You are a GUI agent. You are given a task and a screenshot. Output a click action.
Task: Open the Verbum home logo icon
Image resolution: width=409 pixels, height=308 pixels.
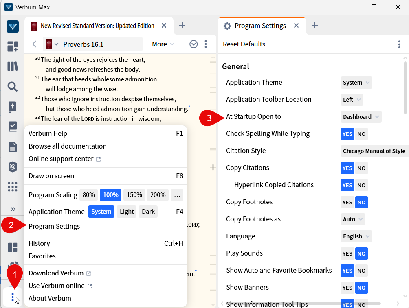coord(13,26)
